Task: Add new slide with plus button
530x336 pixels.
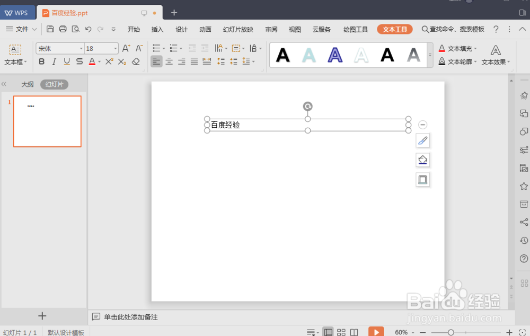Action: [42, 316]
